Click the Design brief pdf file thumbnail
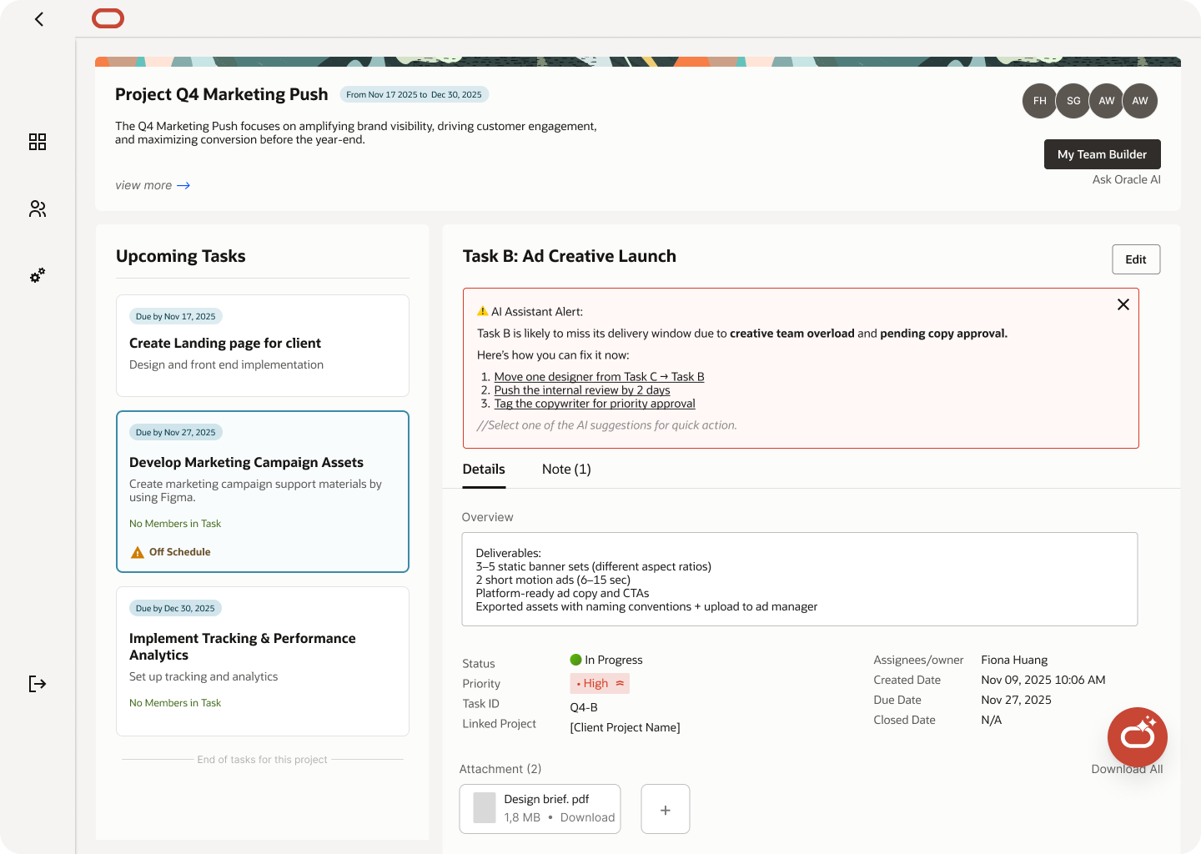Screen dimensions: 1201x854 coord(485,808)
